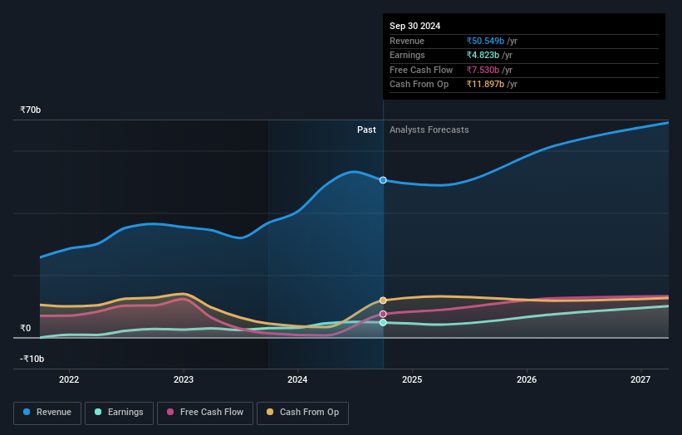Click the Past label in chart
The width and height of the screenshot is (682, 435).
click(366, 130)
